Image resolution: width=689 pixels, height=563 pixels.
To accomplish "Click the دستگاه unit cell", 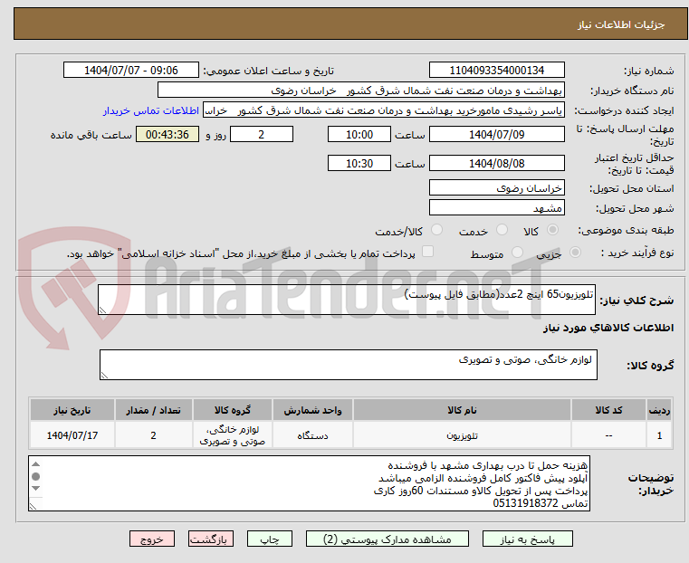I will (x=312, y=435).
